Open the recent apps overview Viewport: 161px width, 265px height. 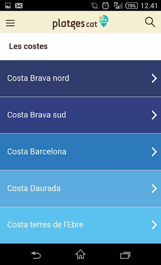(125, 255)
